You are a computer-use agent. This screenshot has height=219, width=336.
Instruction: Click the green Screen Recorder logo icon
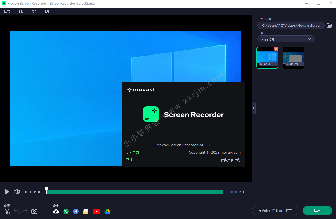click(151, 114)
